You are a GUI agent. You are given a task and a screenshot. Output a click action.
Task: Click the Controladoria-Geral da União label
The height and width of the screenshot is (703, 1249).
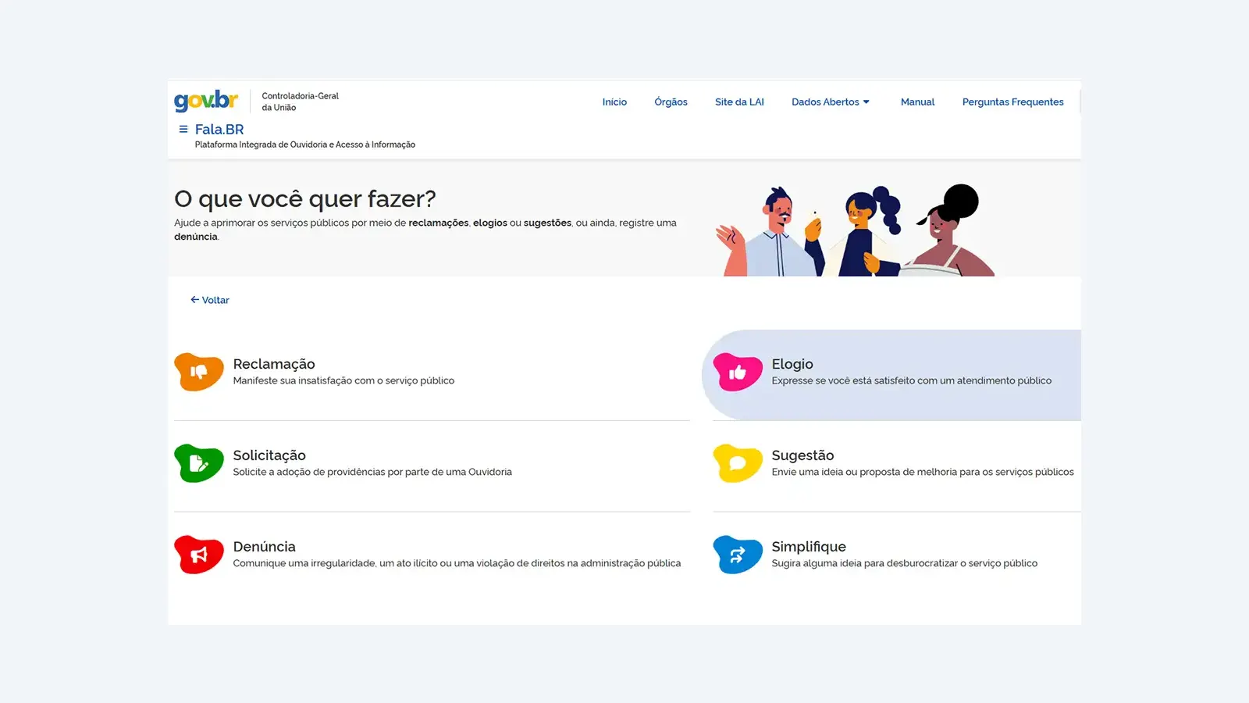pos(301,102)
